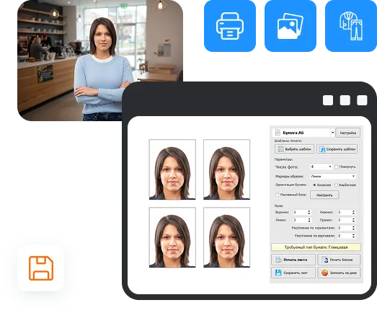This screenshot has width=377, height=313.
Task: Click Сохранить лист save sheet button
Action: [293, 273]
